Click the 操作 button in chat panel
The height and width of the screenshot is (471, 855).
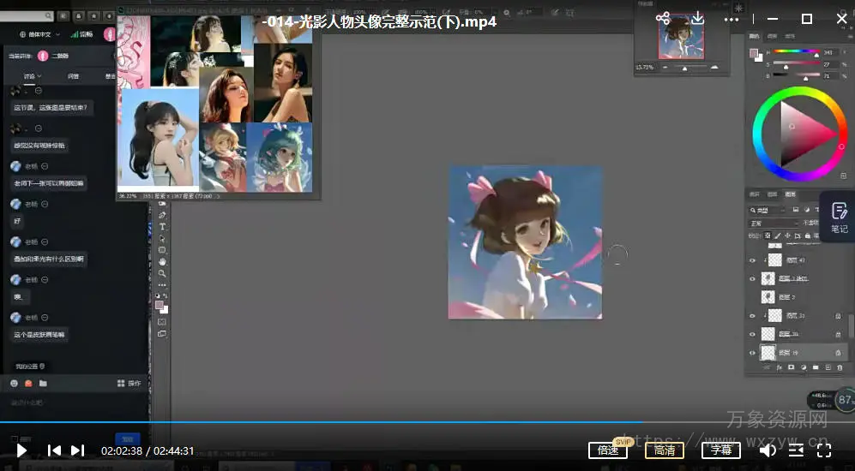[129, 383]
